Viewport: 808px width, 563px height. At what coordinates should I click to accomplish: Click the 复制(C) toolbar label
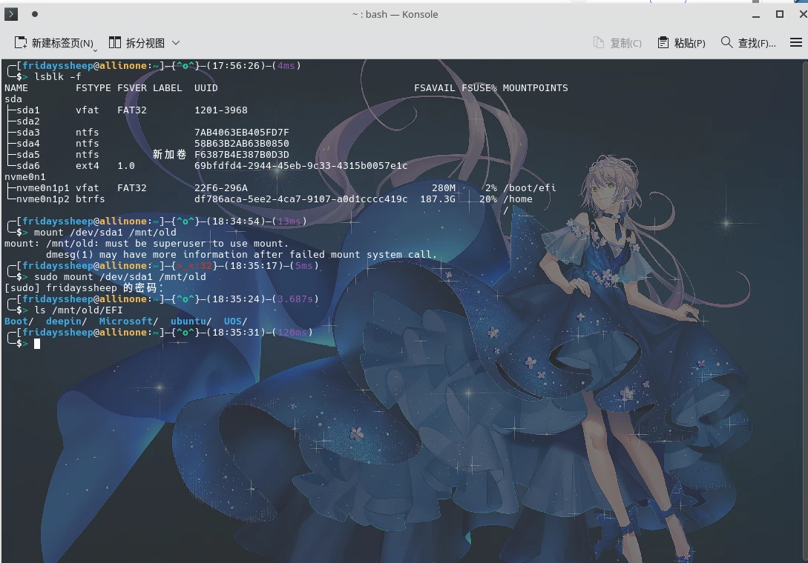coord(625,43)
